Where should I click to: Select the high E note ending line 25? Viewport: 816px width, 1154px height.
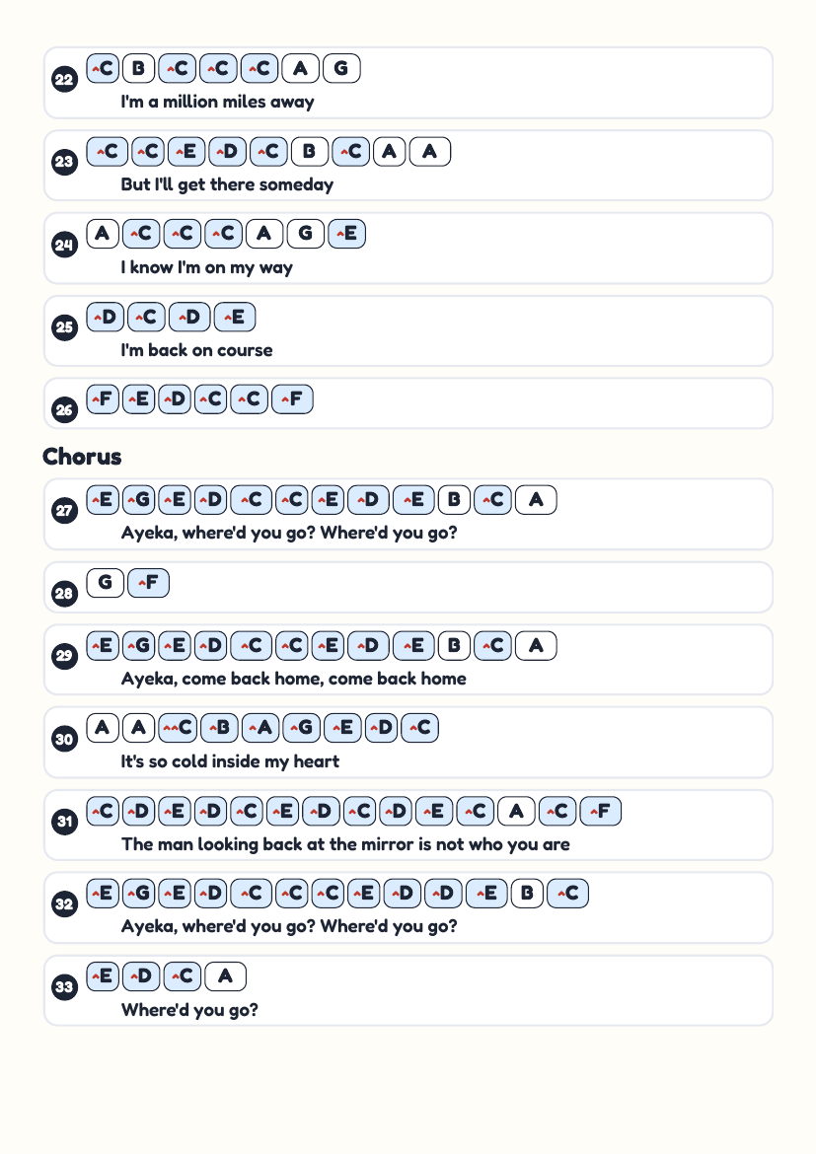[x=235, y=318]
